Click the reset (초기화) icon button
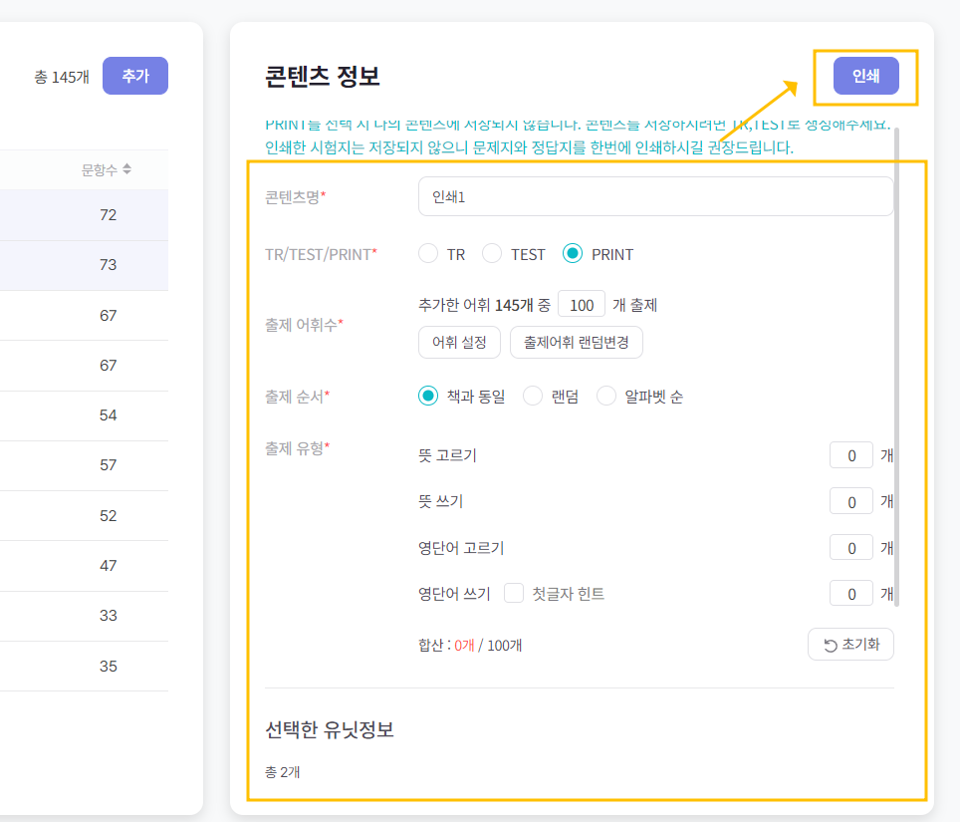Screen dimensions: 960x822 (x=850, y=644)
